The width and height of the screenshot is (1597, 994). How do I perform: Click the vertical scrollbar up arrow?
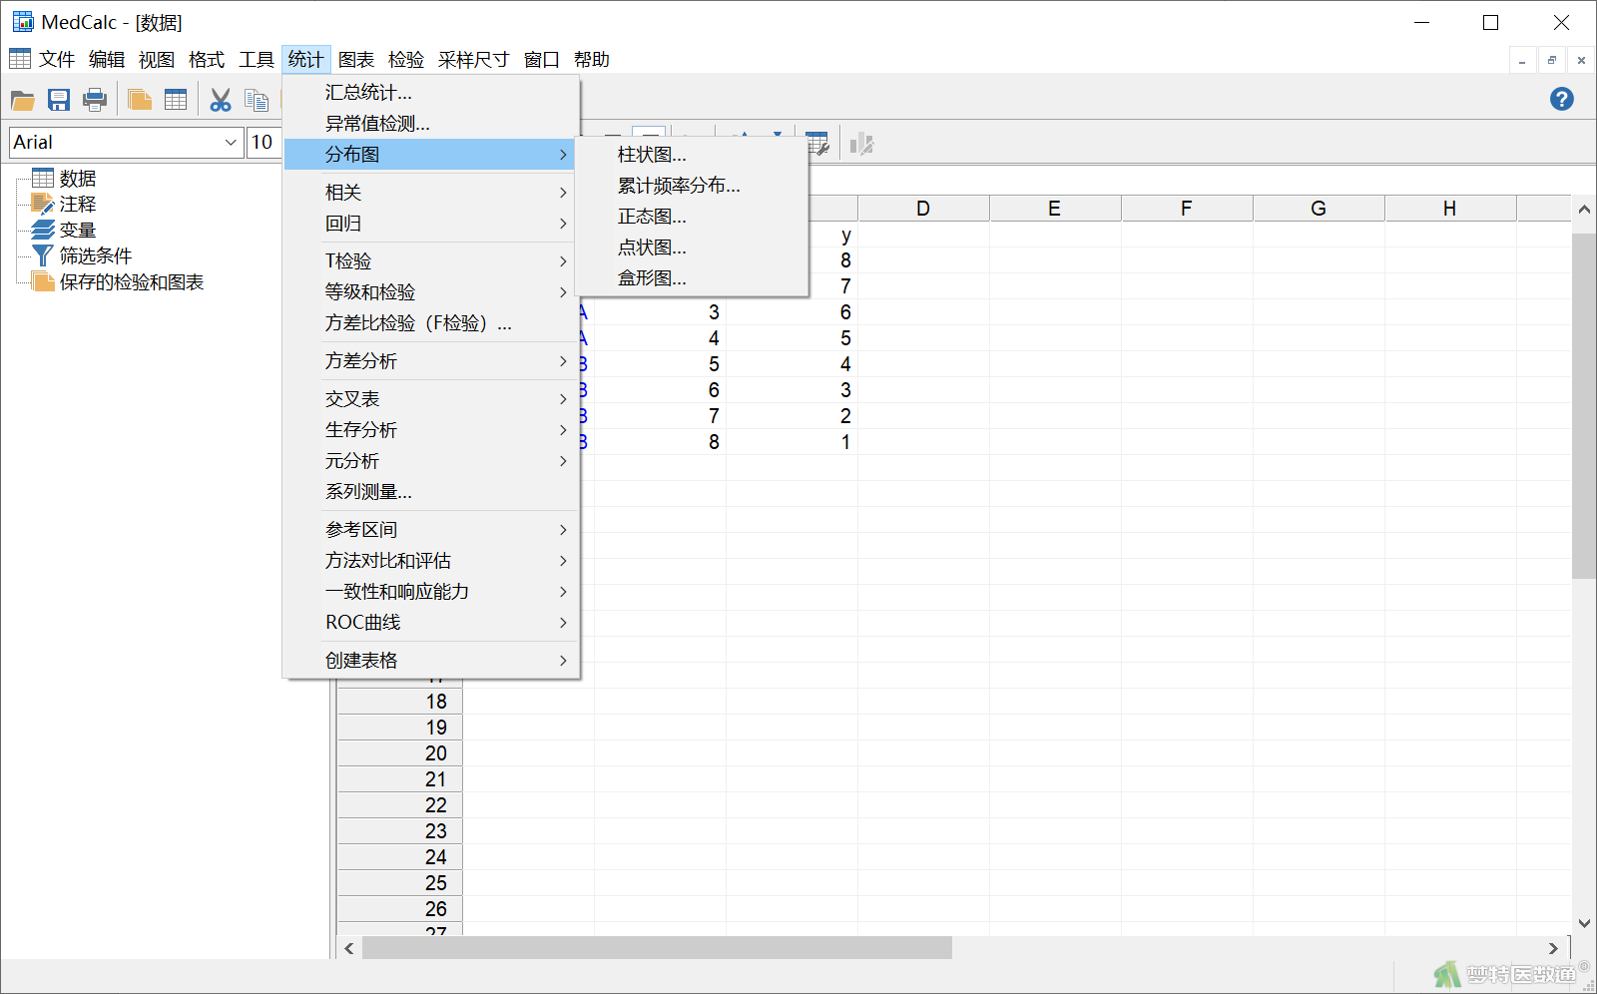(x=1584, y=210)
